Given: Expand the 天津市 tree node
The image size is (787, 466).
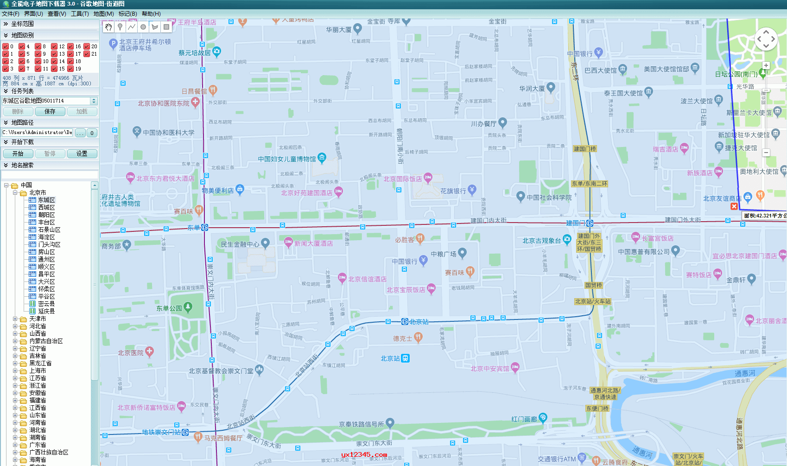Looking at the screenshot, I should point(15,319).
